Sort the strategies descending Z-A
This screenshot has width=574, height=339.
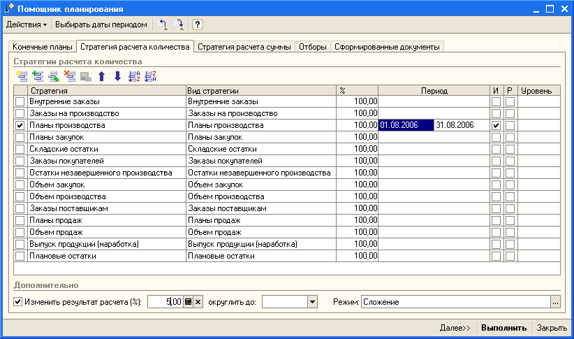(149, 76)
